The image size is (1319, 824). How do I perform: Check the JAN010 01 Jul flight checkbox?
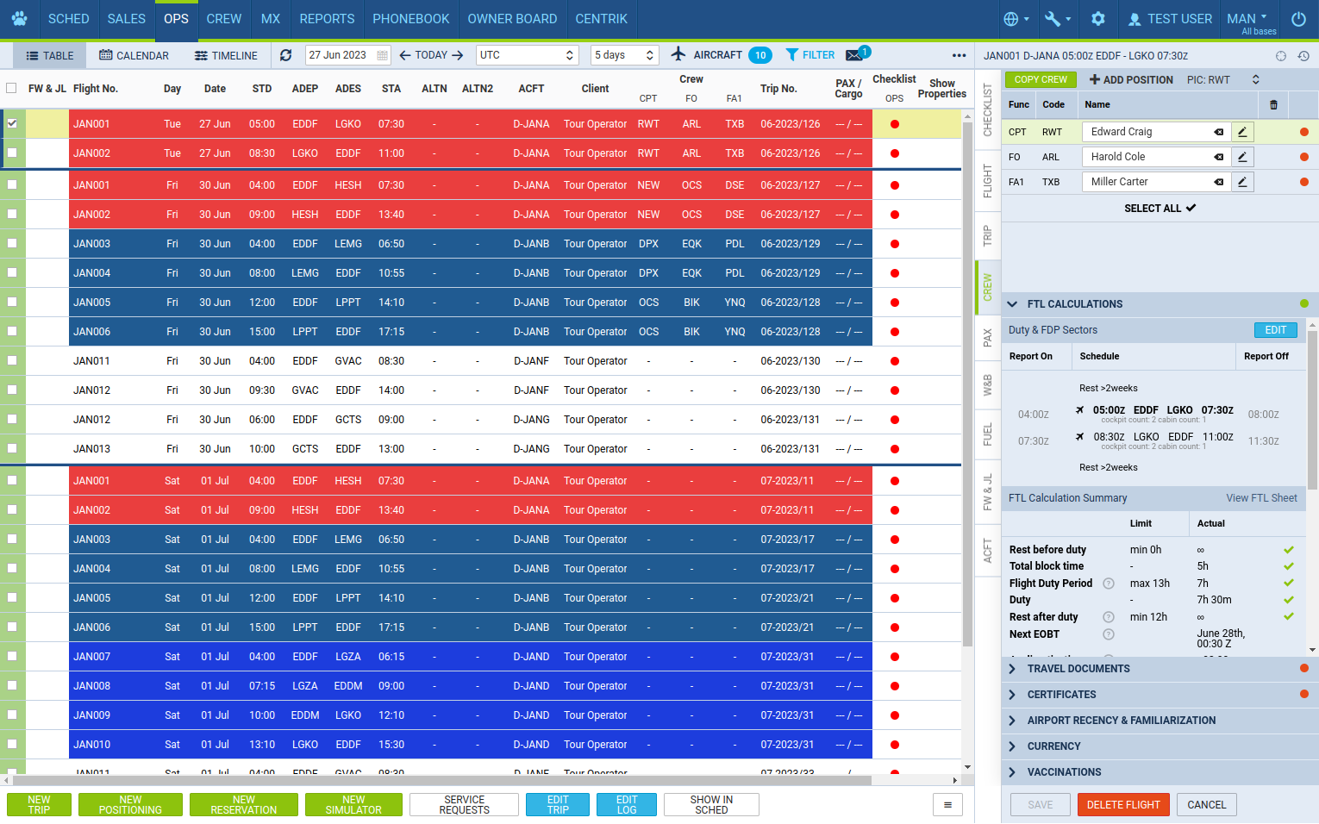(12, 744)
